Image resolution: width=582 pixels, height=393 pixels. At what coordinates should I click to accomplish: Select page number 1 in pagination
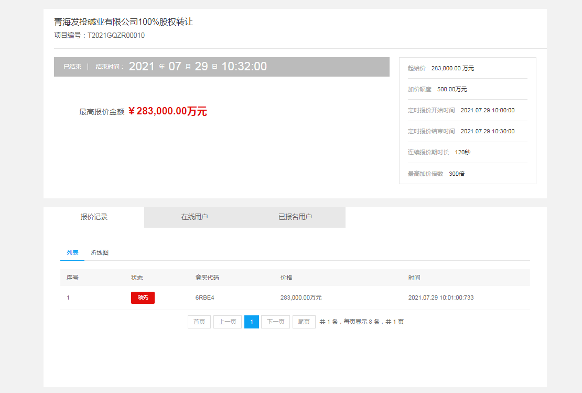point(252,322)
